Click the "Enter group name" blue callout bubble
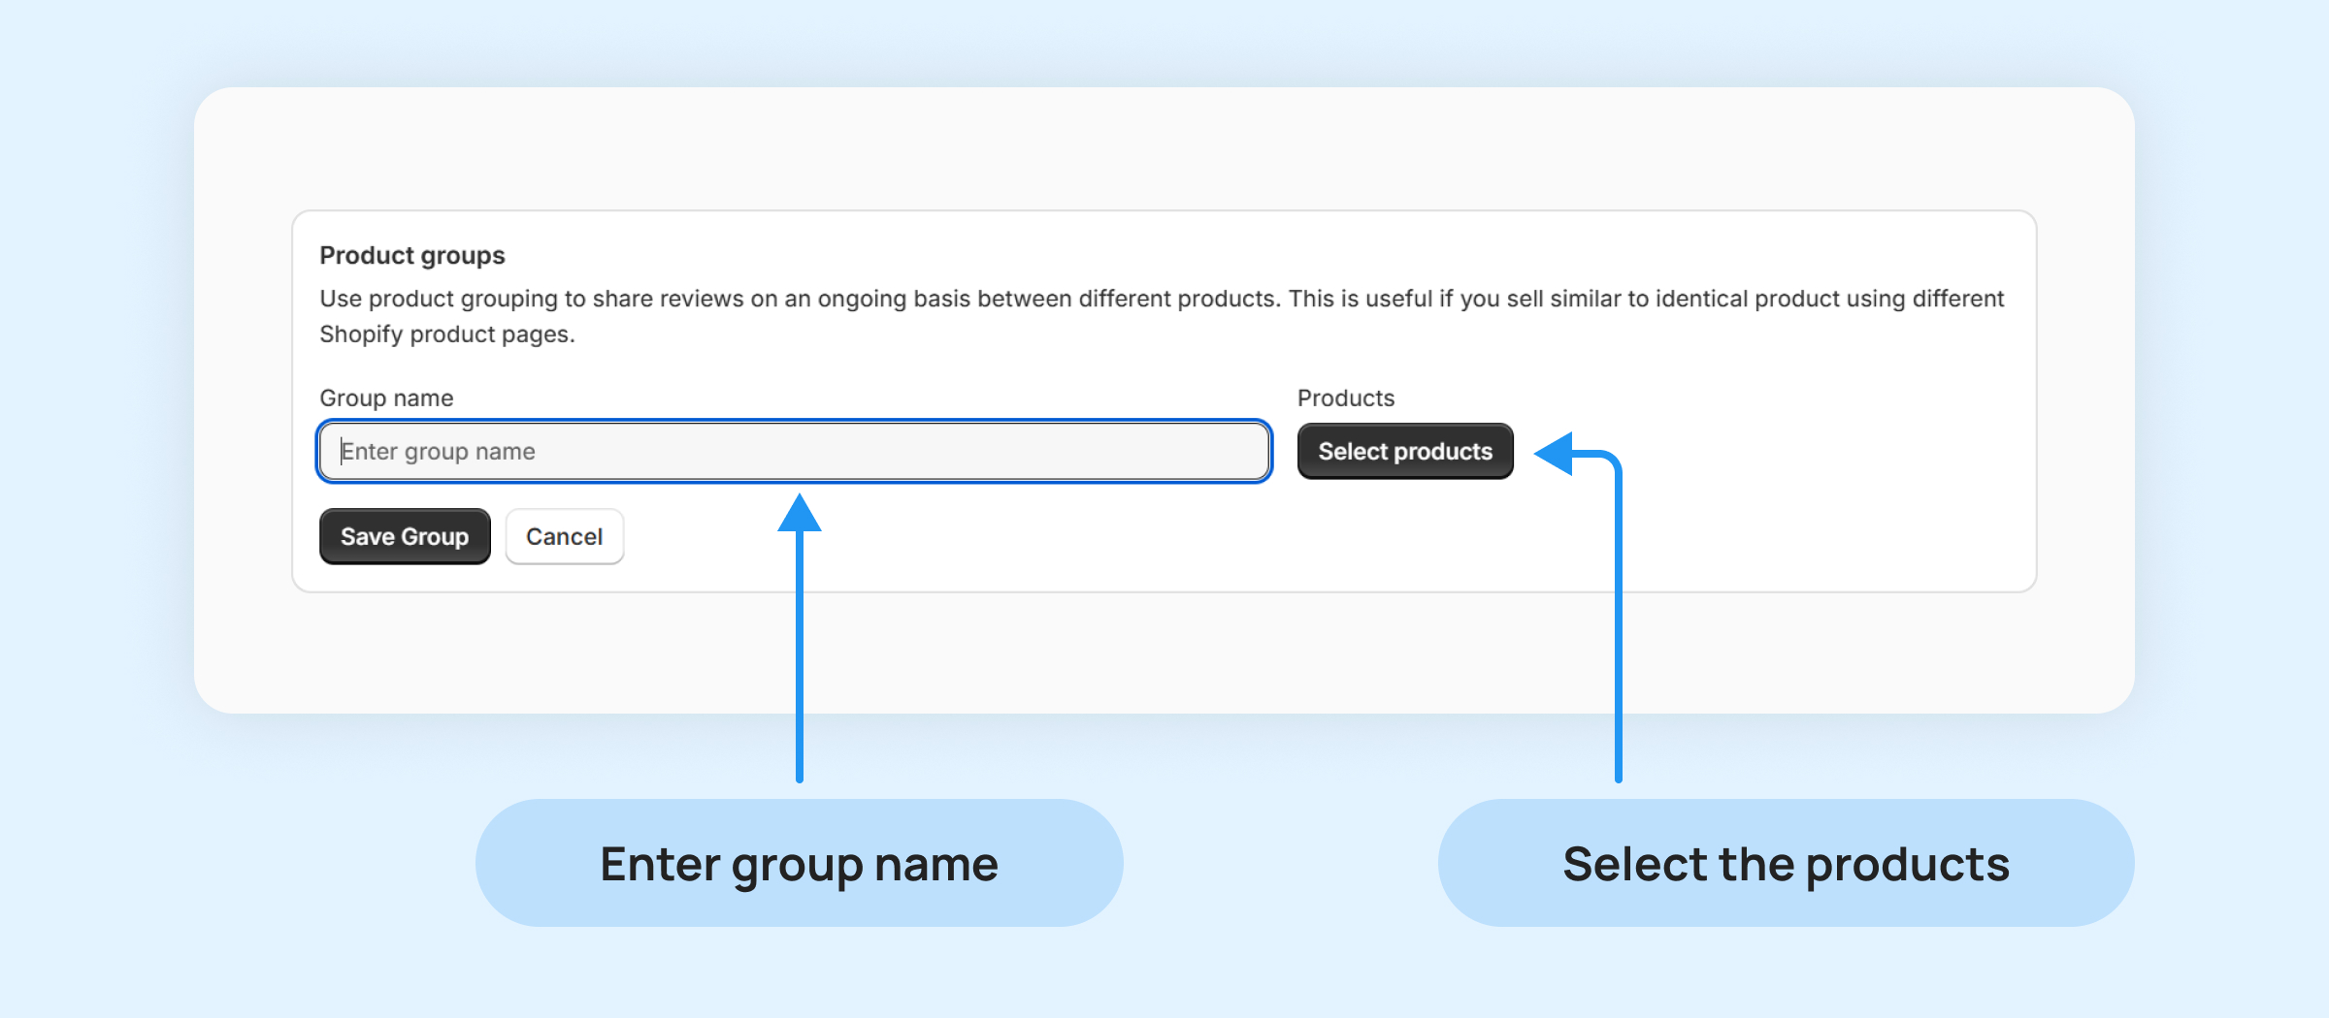2329x1018 pixels. point(799,863)
